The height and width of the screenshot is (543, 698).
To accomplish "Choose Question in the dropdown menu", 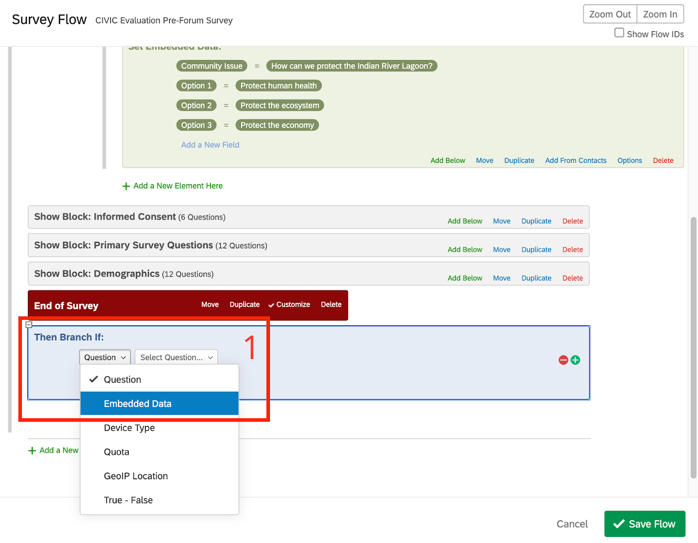I will (159, 380).
